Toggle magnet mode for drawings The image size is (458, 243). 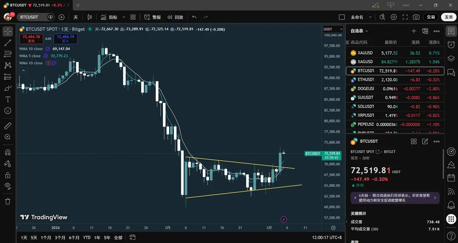coord(8,152)
